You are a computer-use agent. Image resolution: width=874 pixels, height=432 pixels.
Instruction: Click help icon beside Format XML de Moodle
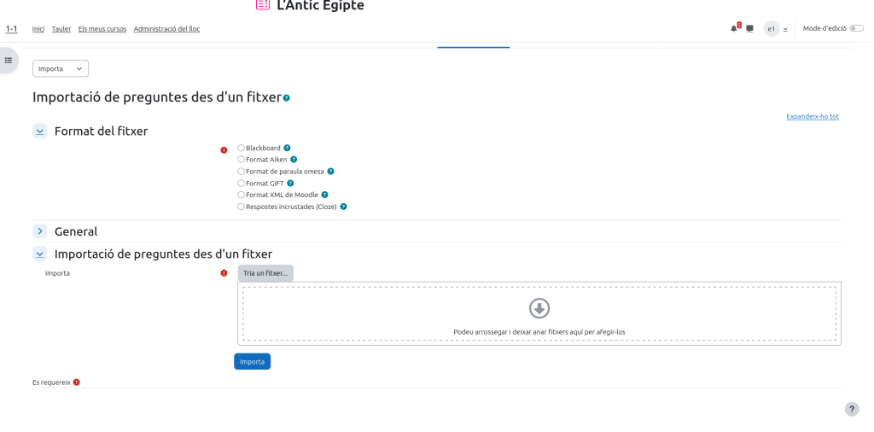coord(324,195)
